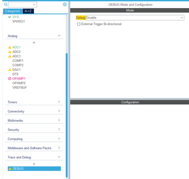Expand Middleware and Software Packs category
189x179 pixels.
(x=59, y=148)
